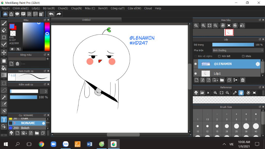Image resolution: width=265 pixels, height=149 pixels.
Task: Select the Eraser tool
Action: pyautogui.click(x=4, y=30)
